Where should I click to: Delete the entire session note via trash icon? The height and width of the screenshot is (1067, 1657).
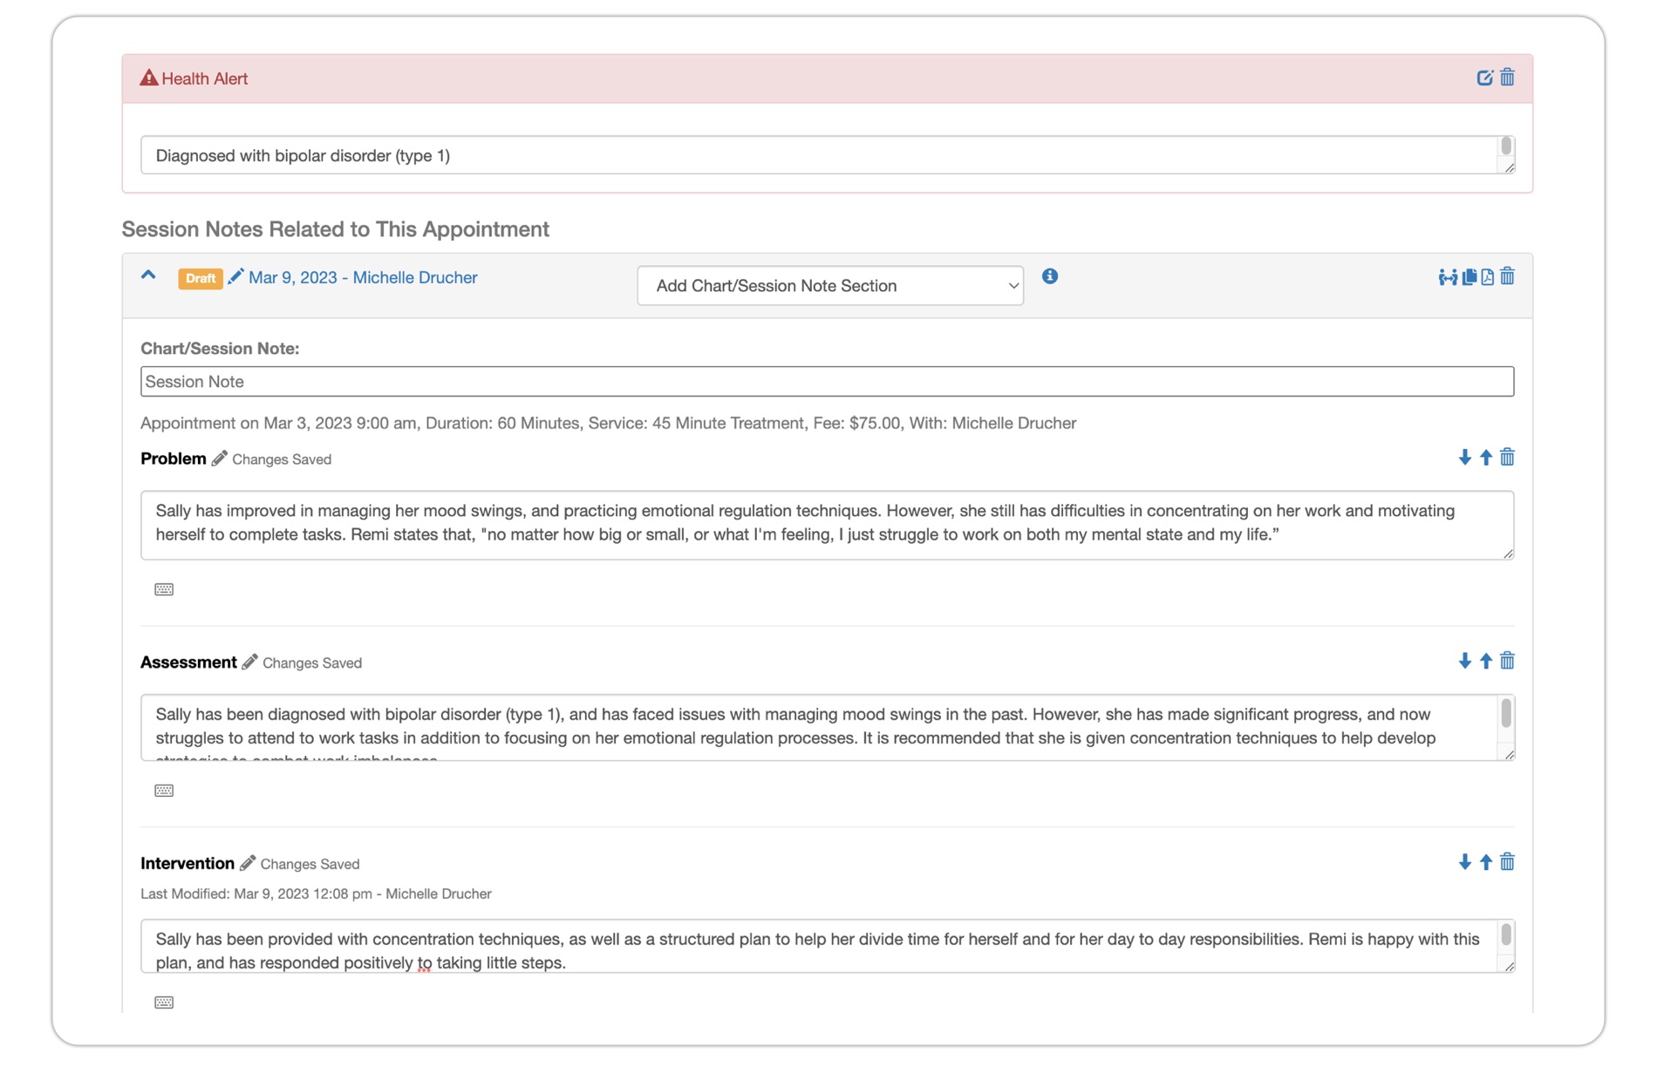(1507, 277)
